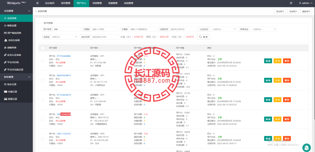
Task: Click the card icon beside 充值记录
Action: click(6, 92)
